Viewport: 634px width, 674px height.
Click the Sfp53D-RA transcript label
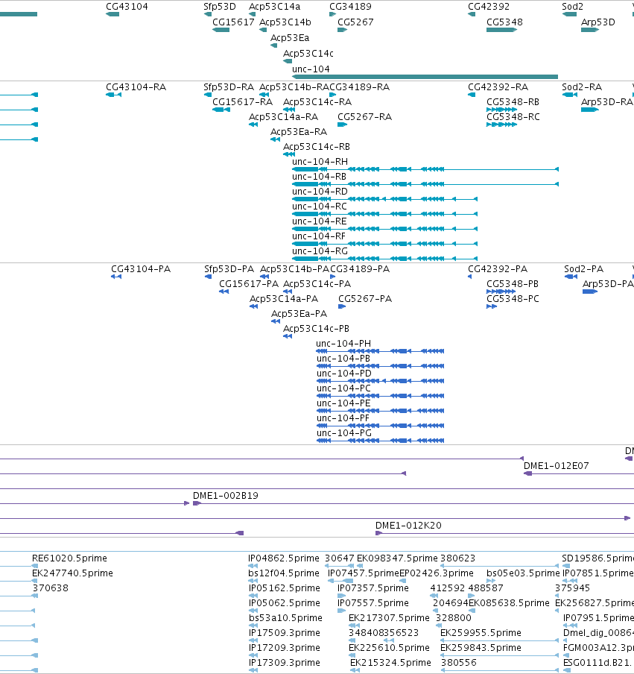point(229,86)
